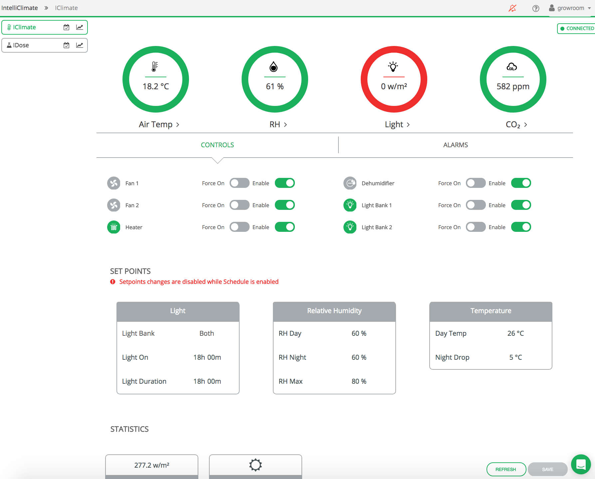Click the Fan 1 fan icon
595x479 pixels.
113,183
